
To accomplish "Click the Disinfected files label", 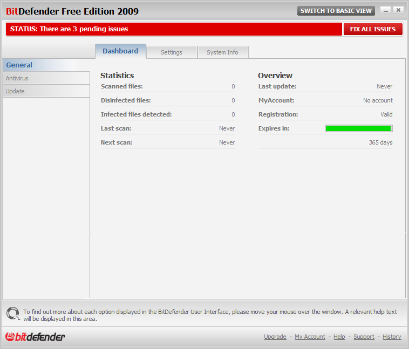I will point(126,100).
